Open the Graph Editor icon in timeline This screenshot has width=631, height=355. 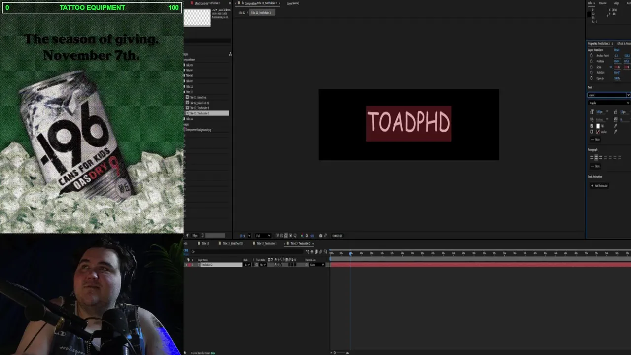click(x=325, y=252)
